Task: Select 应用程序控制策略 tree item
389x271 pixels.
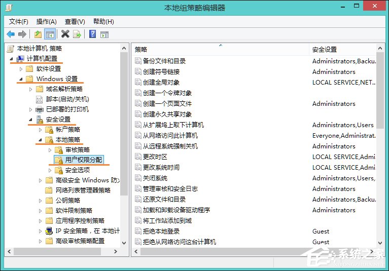Action: (x=80, y=221)
